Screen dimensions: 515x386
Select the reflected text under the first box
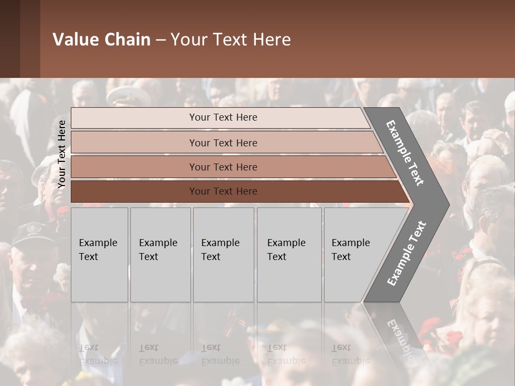click(98, 354)
